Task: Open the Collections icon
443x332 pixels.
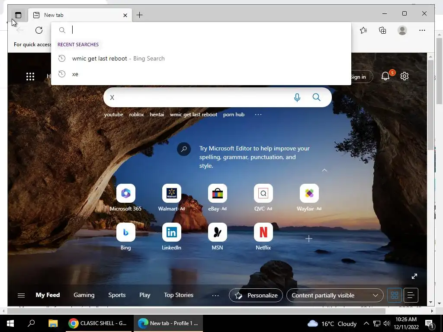Action: pyautogui.click(x=382, y=30)
